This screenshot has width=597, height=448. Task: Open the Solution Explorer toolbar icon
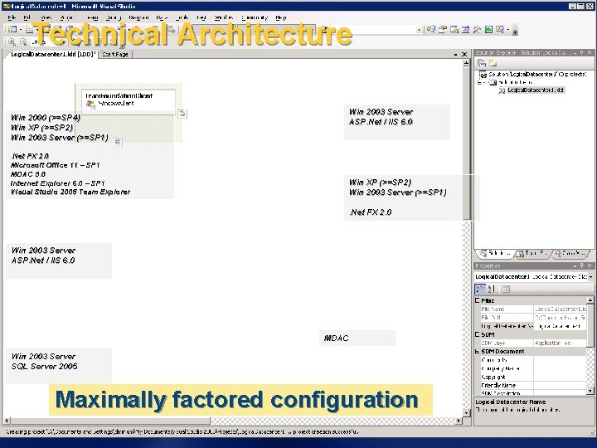tap(431, 30)
